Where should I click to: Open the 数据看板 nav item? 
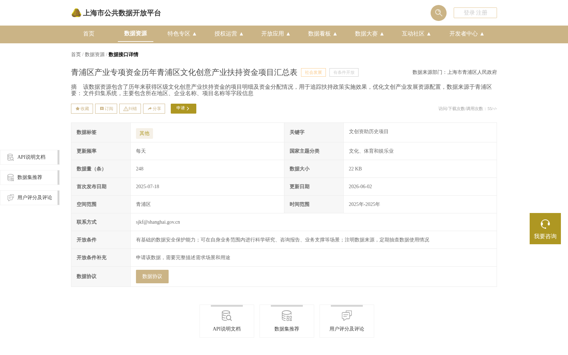coord(319,34)
